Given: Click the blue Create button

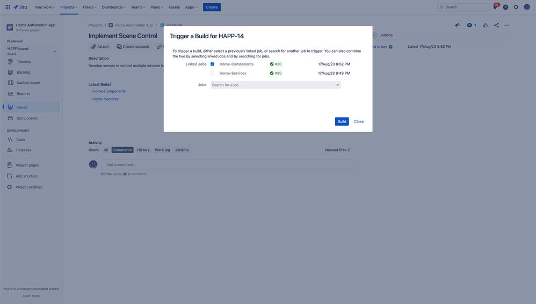Looking at the screenshot, I should (x=212, y=7).
